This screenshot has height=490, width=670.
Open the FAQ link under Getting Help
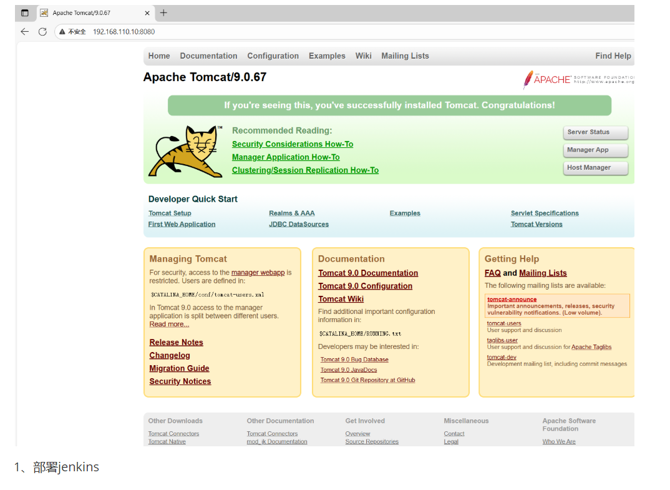pyautogui.click(x=493, y=273)
